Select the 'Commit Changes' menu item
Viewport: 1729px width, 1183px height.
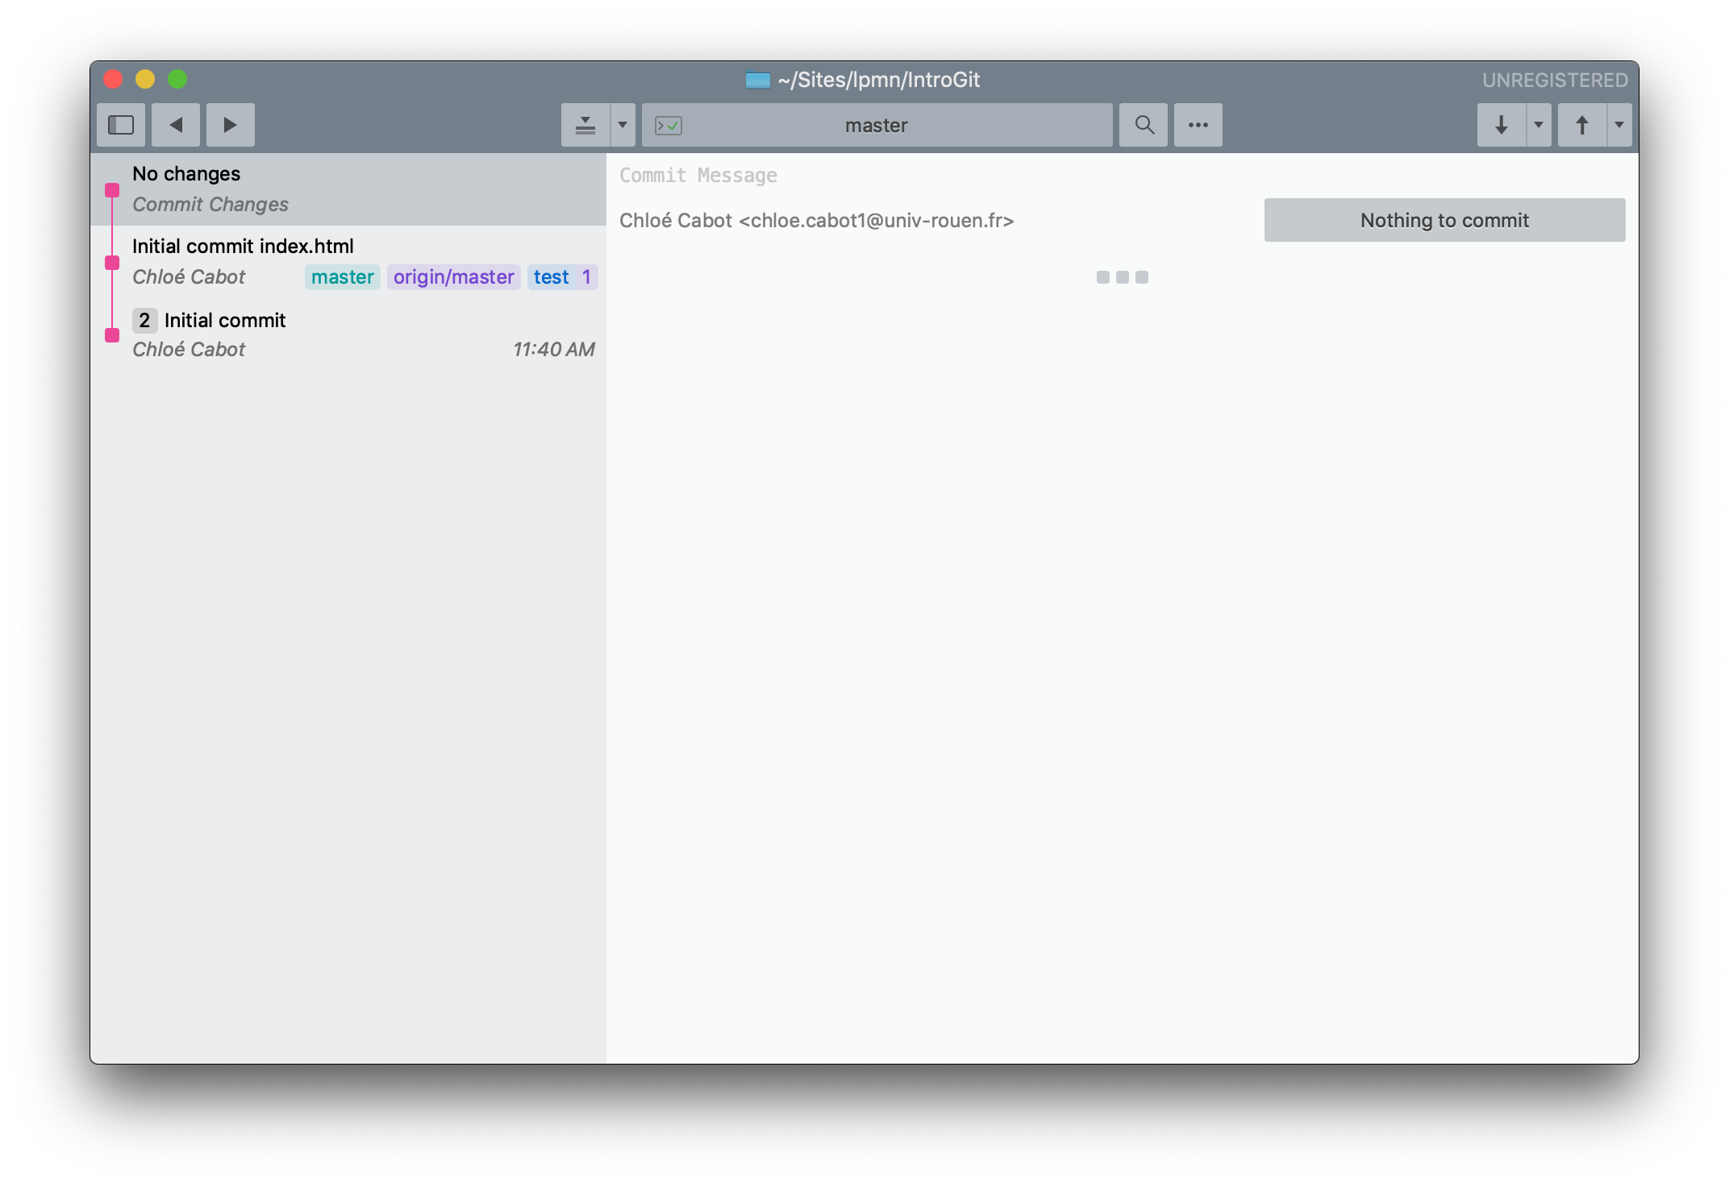point(210,202)
